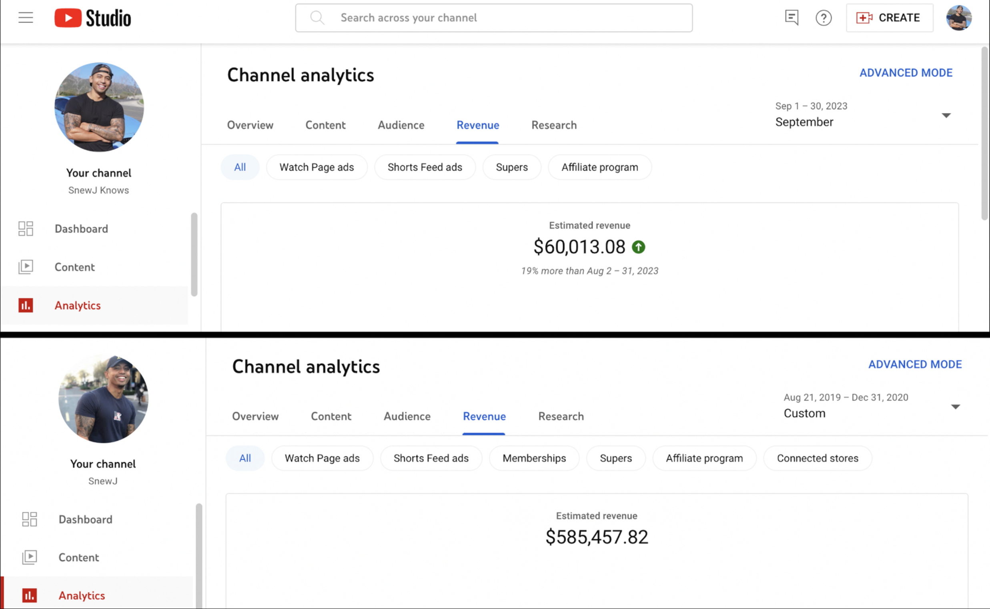Select All chip in September revenue filters
The width and height of the screenshot is (990, 609).
[x=240, y=167]
